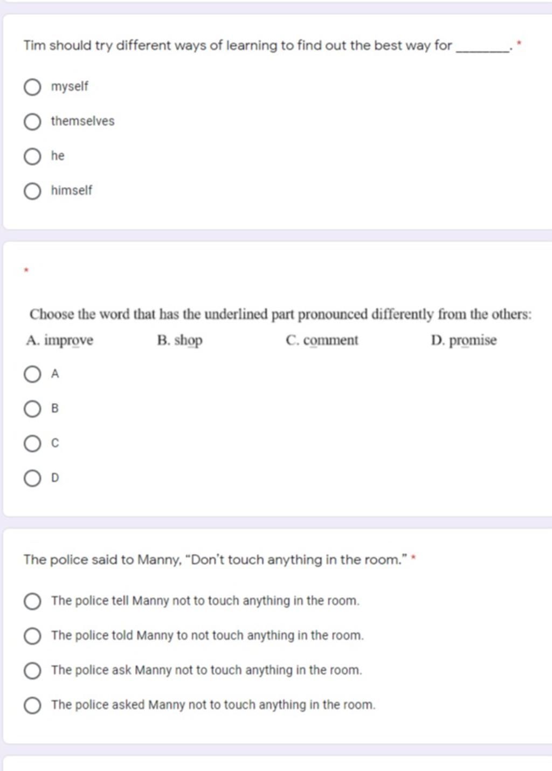Viewport: 552px width, 771px height.
Task: Click the word 'improve' in the question image
Action: (68, 341)
